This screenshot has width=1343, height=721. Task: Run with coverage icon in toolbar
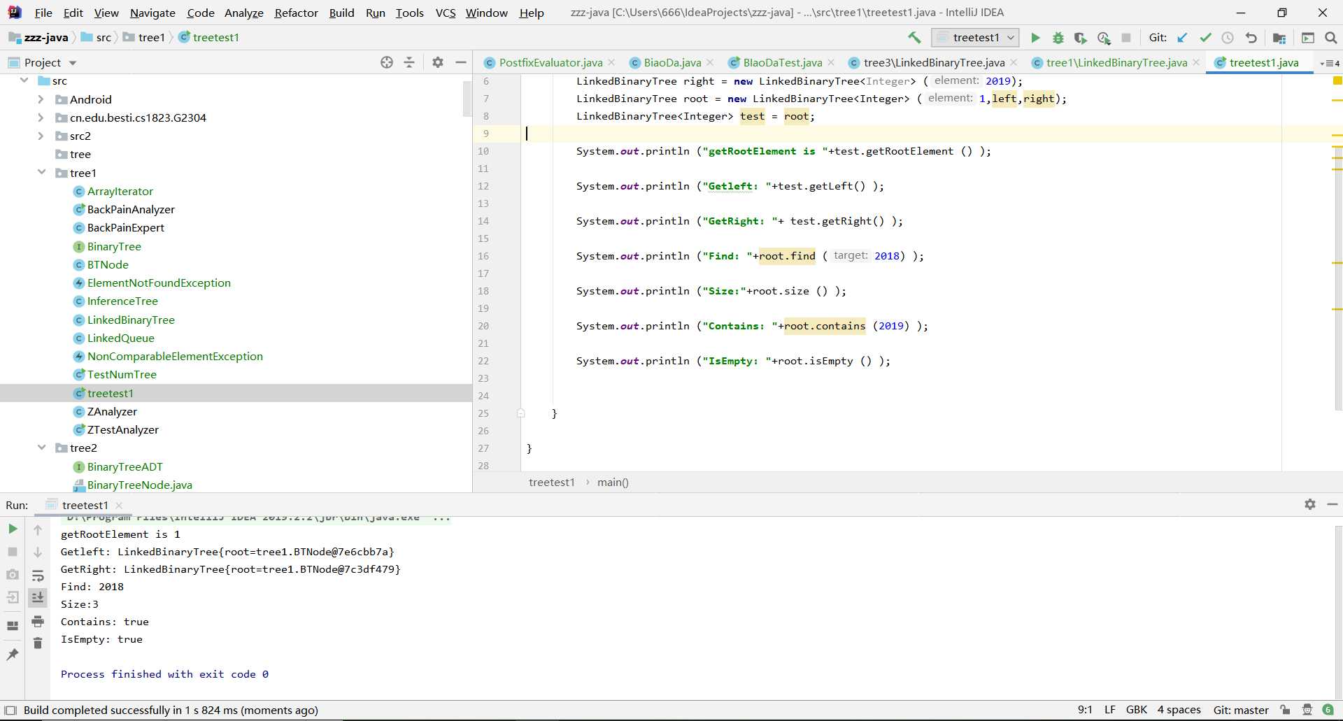(1081, 38)
